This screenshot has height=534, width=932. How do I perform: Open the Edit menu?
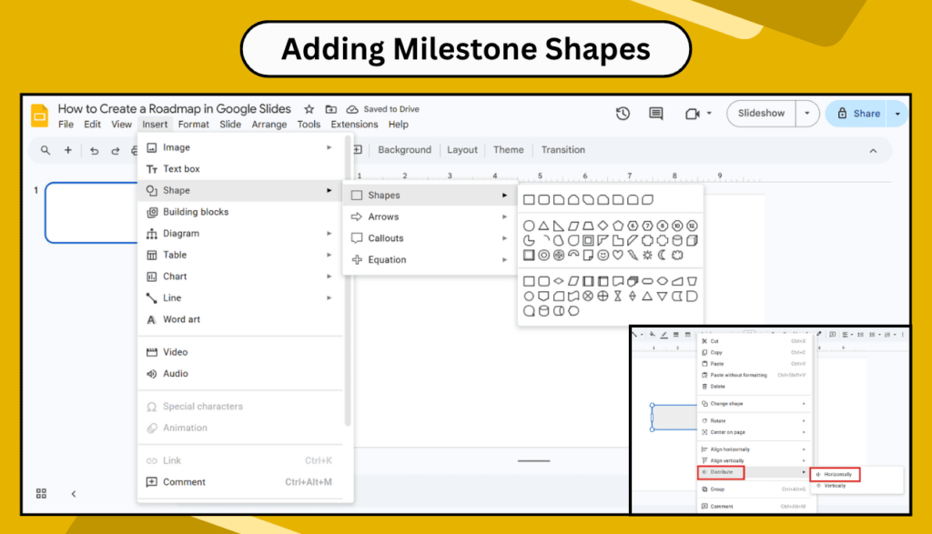tap(92, 124)
